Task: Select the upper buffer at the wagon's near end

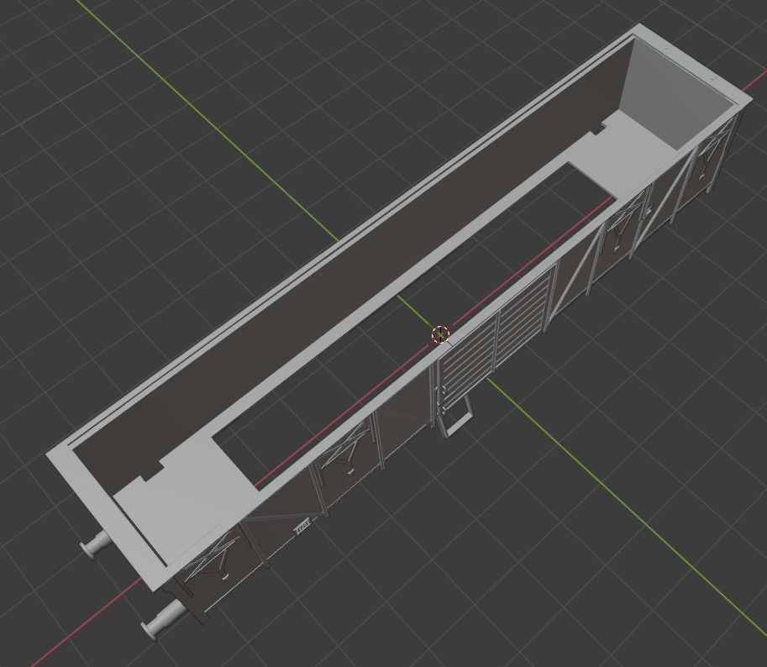Action: pyautogui.click(x=96, y=544)
